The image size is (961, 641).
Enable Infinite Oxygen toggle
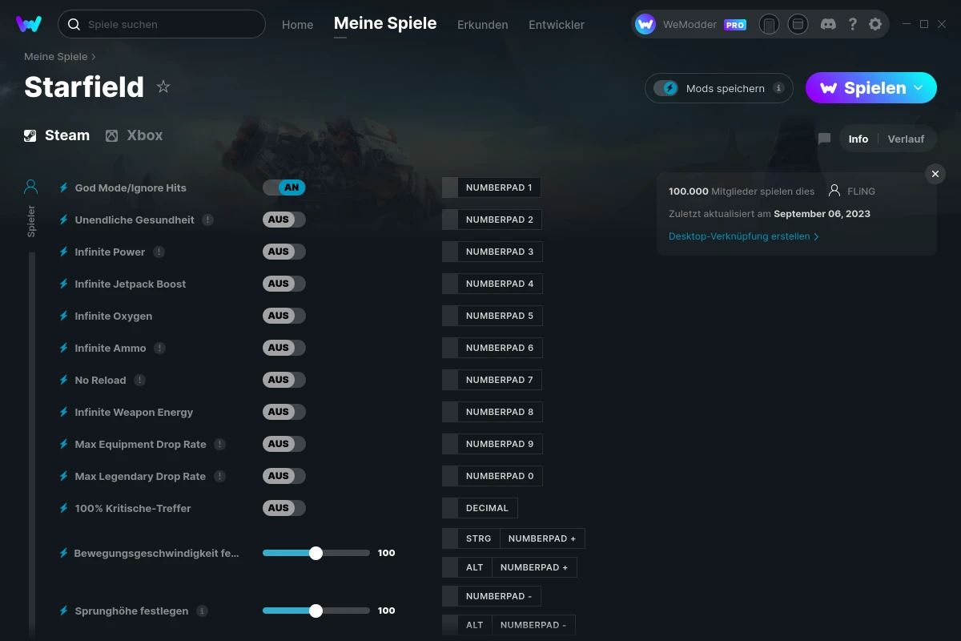284,316
